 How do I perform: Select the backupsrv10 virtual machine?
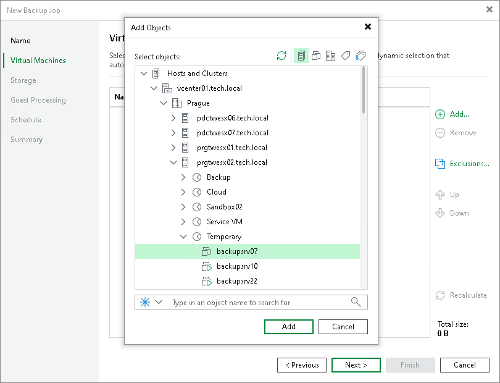pyautogui.click(x=238, y=266)
